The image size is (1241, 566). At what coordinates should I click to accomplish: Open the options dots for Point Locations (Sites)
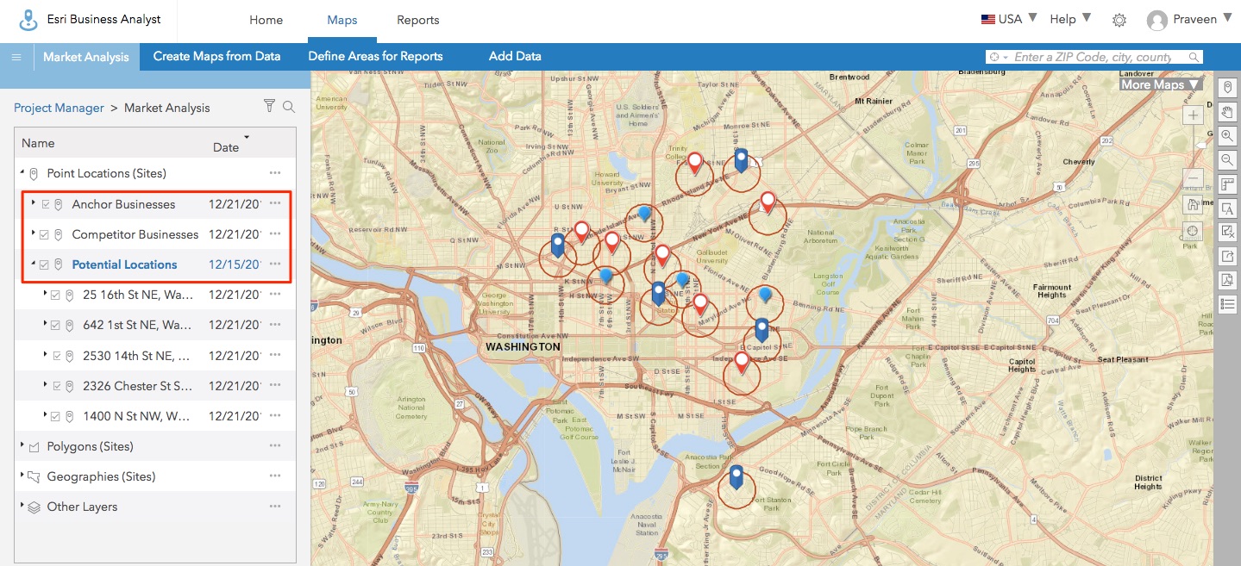275,173
